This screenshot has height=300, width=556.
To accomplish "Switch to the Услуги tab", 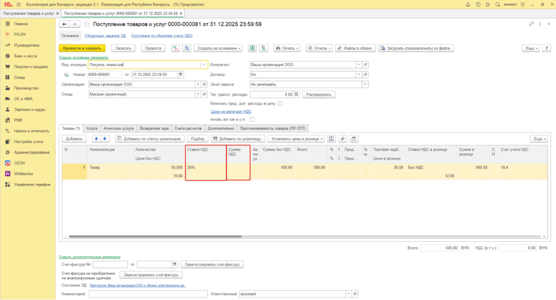I will click(92, 128).
